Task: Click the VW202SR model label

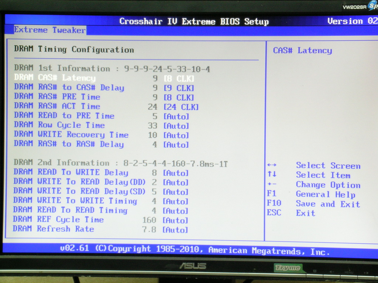Action: point(355,7)
